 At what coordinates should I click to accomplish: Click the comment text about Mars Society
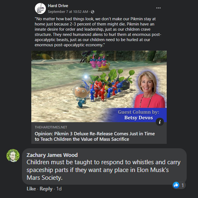pos(104,170)
